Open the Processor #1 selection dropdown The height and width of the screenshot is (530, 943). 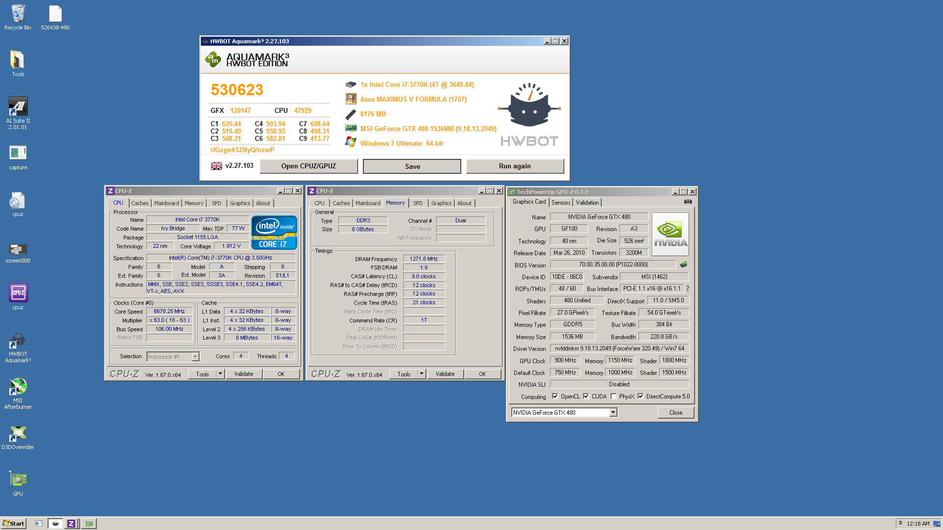pyautogui.click(x=195, y=357)
